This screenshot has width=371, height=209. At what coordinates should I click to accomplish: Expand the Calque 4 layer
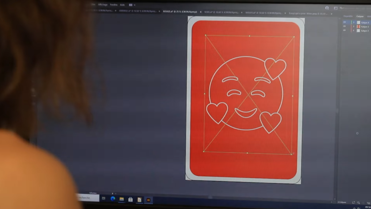[x=354, y=22]
